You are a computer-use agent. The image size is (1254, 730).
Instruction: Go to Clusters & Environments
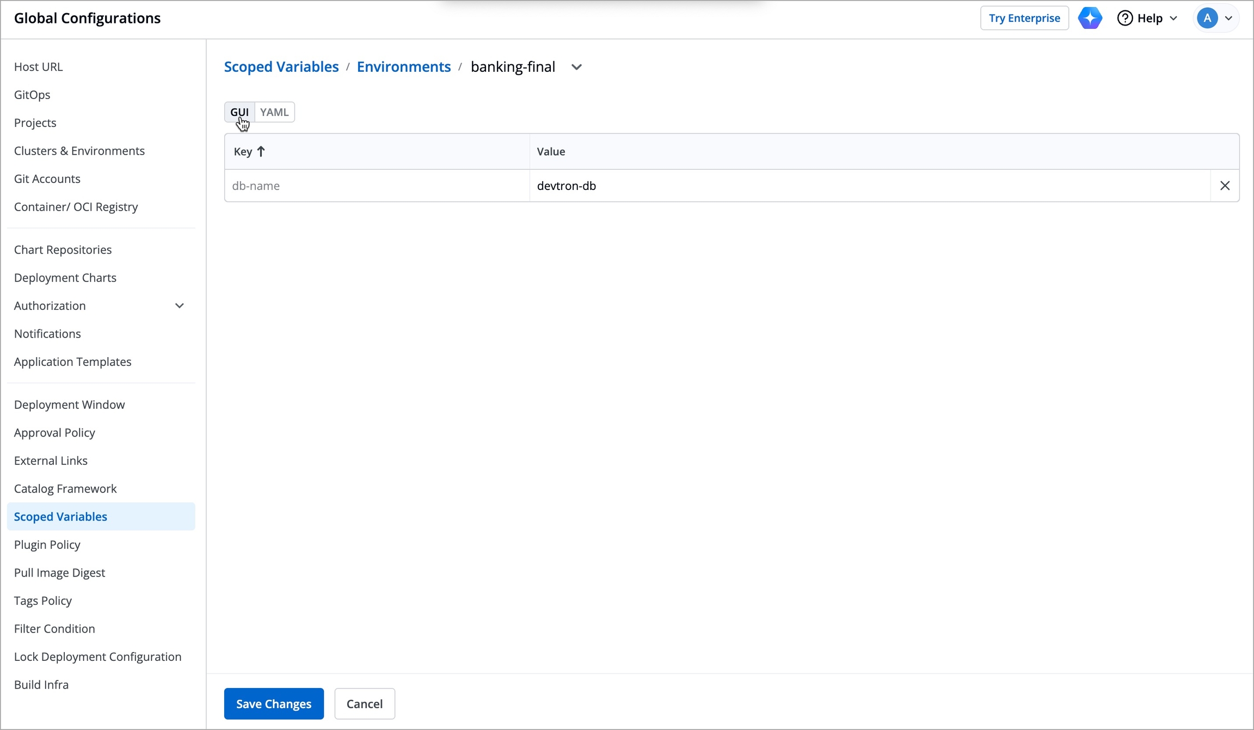click(x=79, y=151)
